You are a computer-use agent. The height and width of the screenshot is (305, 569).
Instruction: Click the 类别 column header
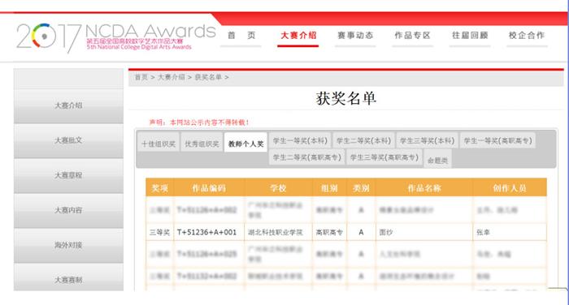[x=361, y=187]
